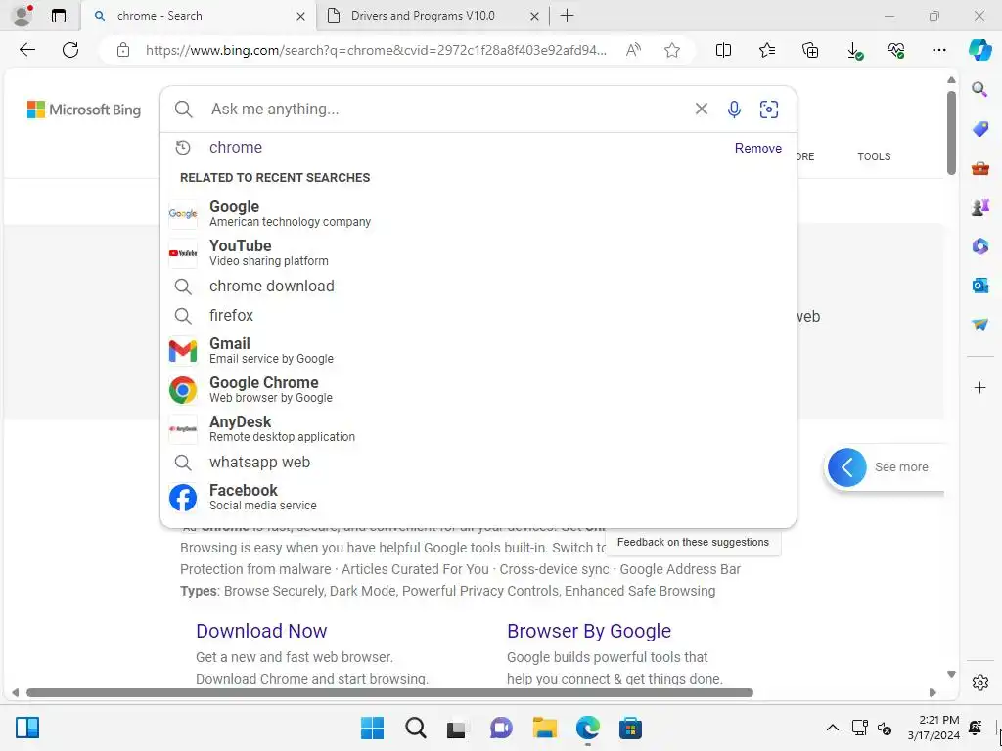Open the sidebar Tools briefcase icon
The height and width of the screenshot is (751, 1002).
tap(979, 168)
